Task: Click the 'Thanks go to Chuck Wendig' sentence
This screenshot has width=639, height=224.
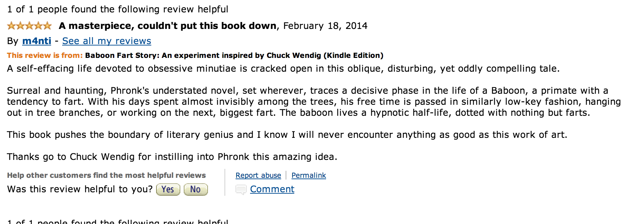Action: [172, 157]
